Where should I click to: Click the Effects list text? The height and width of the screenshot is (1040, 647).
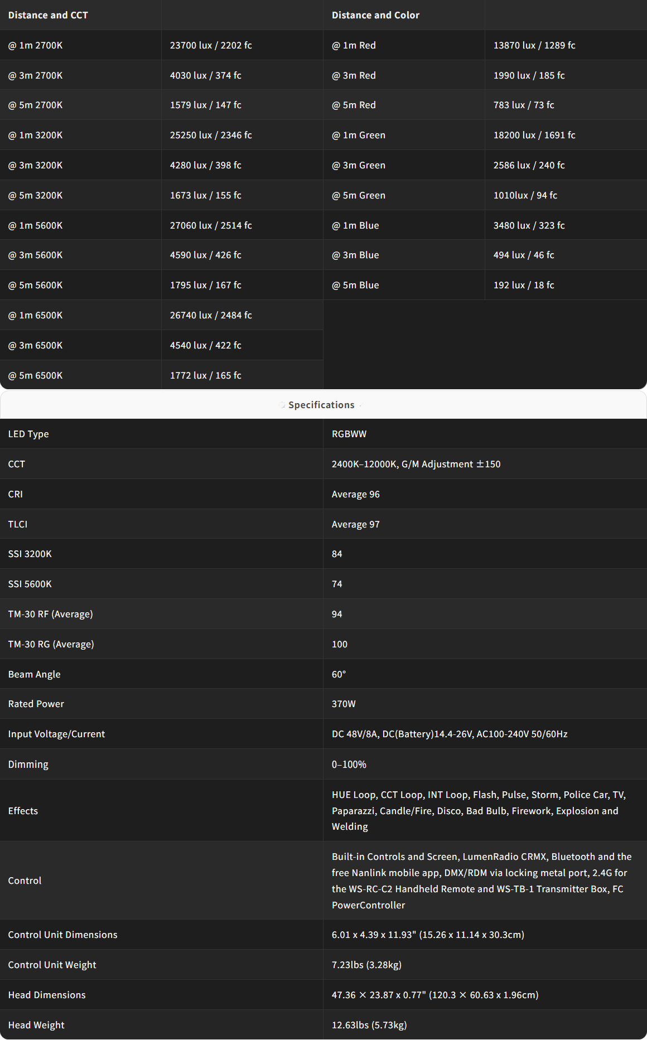pos(479,810)
